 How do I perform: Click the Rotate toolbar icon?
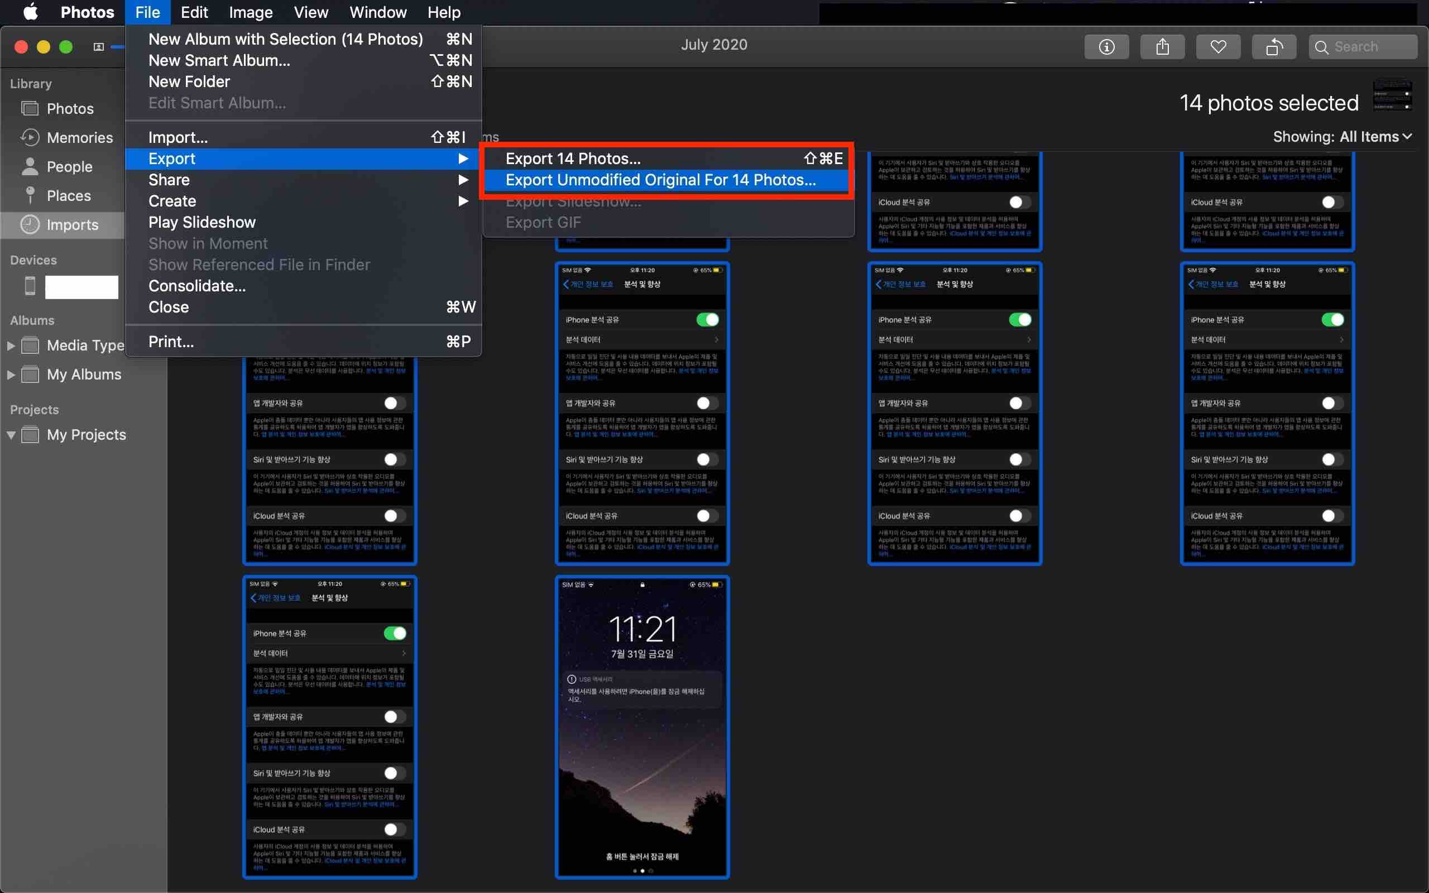(1274, 47)
